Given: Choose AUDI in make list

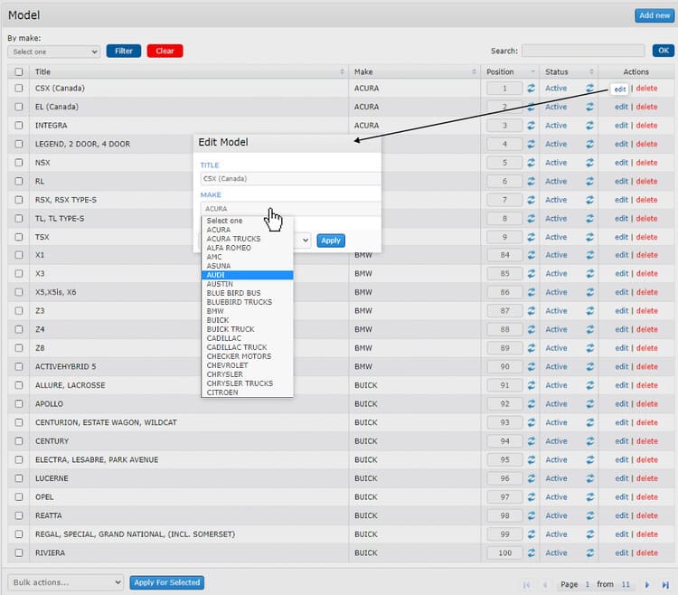Looking at the screenshot, I should click(248, 275).
